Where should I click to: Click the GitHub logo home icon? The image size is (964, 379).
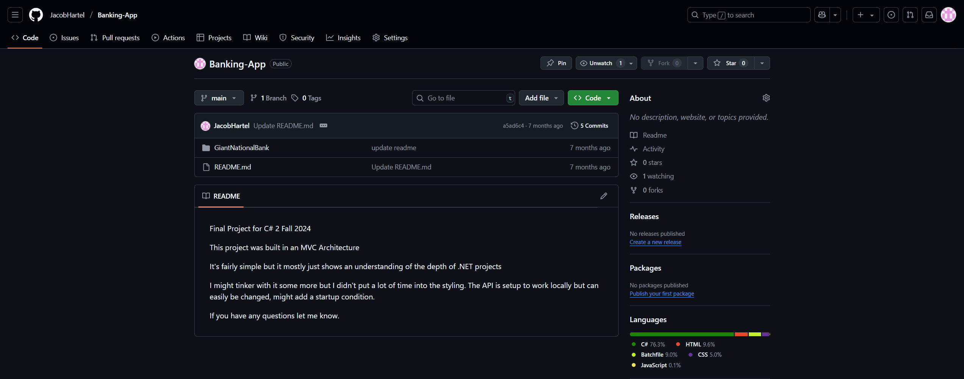point(36,15)
